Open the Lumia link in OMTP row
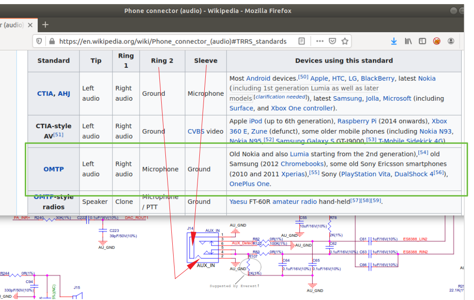474x300 pixels. point(299,154)
